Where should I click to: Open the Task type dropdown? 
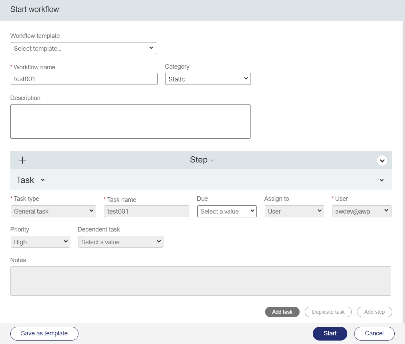53,212
